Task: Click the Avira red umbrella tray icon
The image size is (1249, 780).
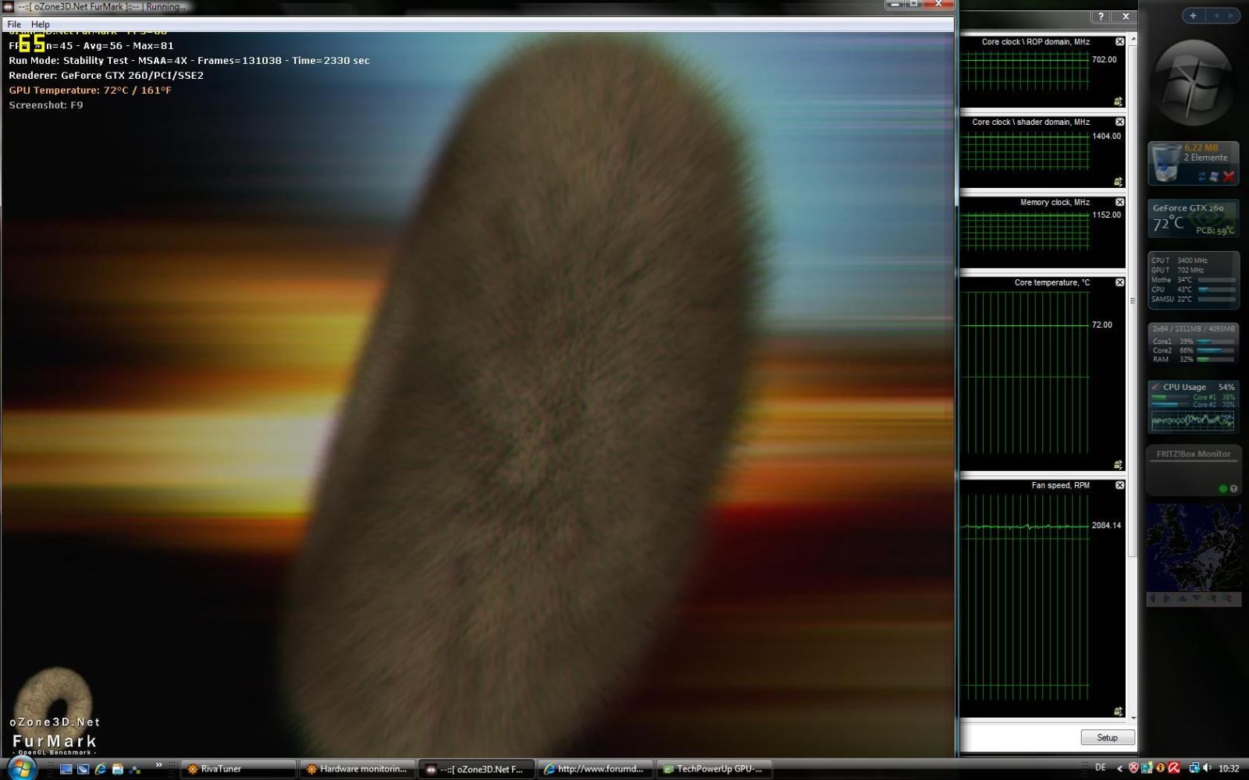Action: click(x=1173, y=768)
